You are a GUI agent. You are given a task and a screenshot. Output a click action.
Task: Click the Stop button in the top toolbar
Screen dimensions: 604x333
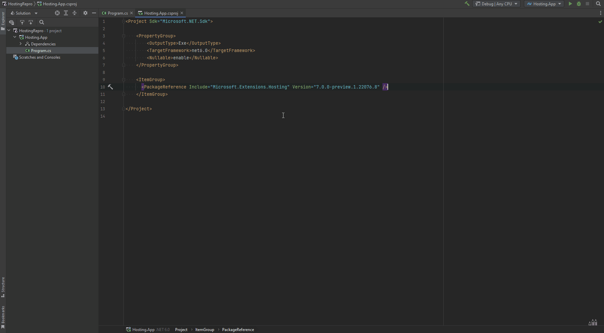coord(587,4)
